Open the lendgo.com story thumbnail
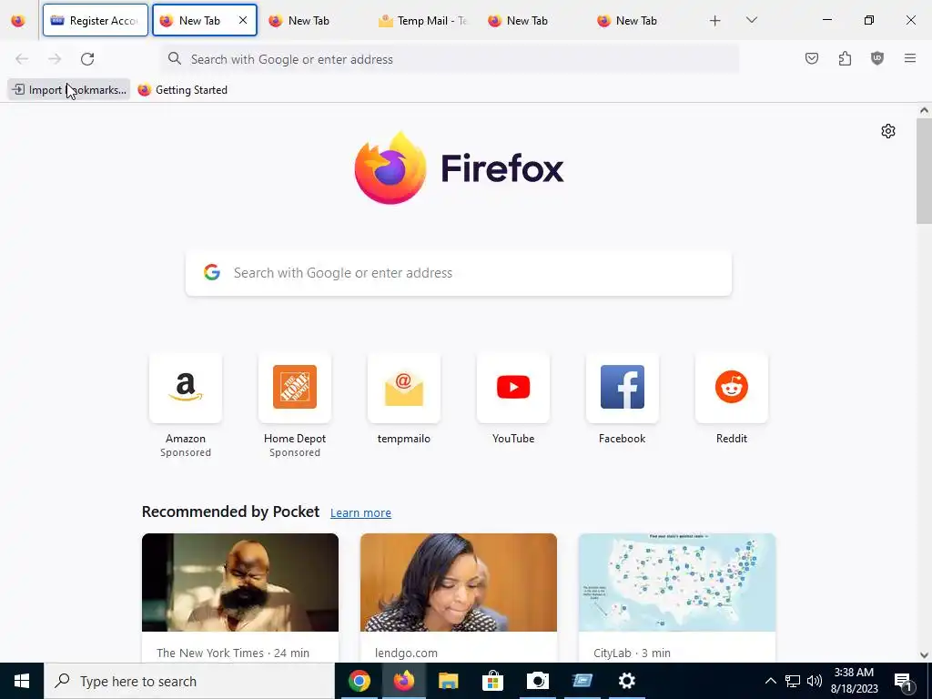Image resolution: width=932 pixels, height=699 pixels. click(x=459, y=582)
